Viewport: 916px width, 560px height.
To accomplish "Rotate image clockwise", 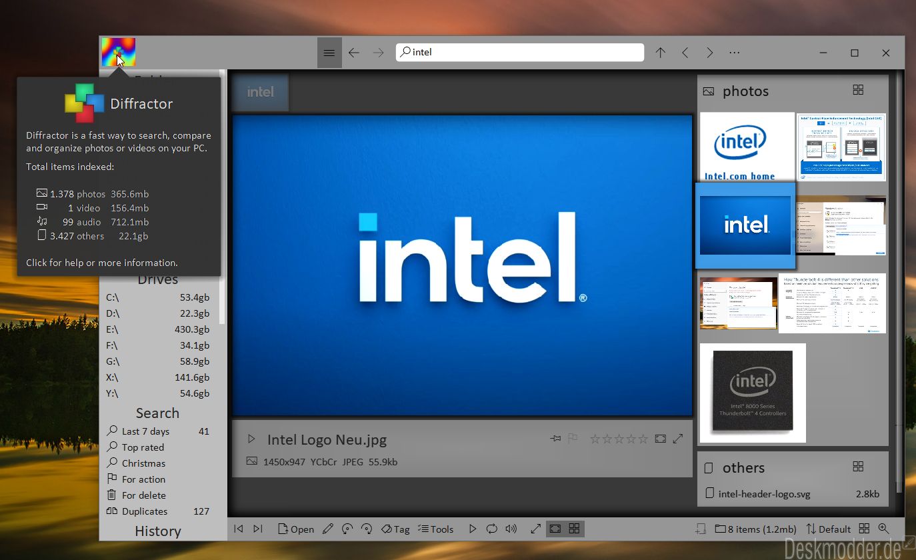I will [x=366, y=529].
